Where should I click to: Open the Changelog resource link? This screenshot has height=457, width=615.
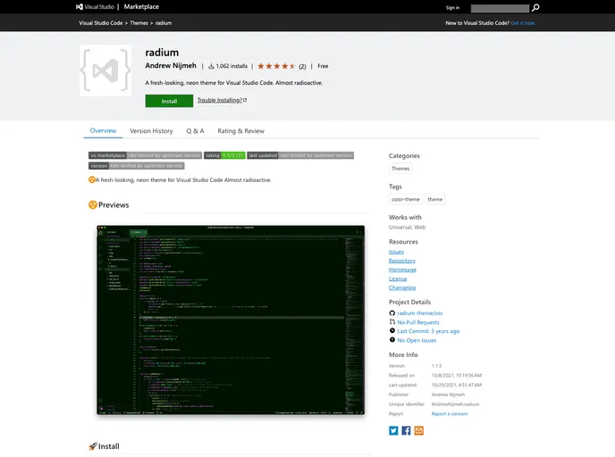coord(402,287)
